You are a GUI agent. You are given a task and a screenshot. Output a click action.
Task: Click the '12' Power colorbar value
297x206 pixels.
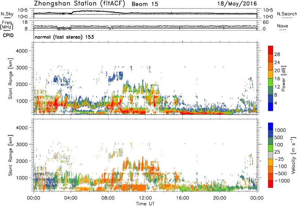pyautogui.click(x=277, y=87)
